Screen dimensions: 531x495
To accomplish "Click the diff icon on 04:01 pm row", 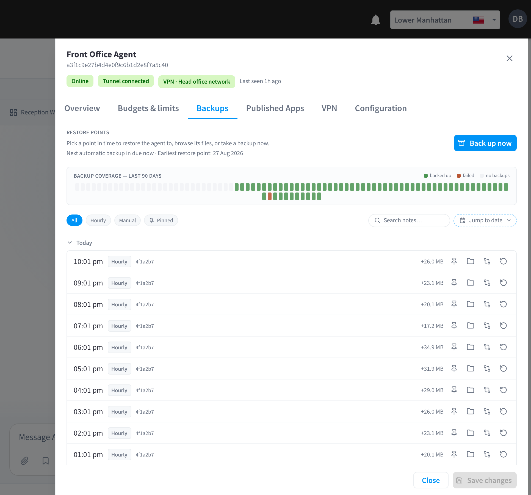I will pyautogui.click(x=487, y=390).
